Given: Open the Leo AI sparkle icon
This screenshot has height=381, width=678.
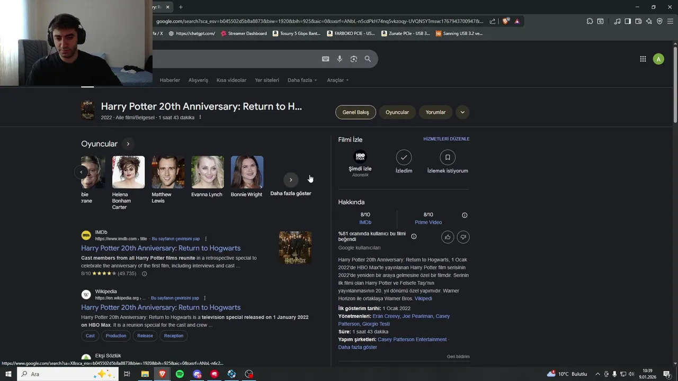Looking at the screenshot, I should (649, 21).
